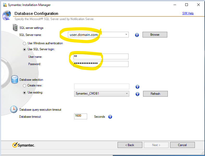Click the Symantec logo in footer
The image size is (205, 156).
tap(24, 145)
